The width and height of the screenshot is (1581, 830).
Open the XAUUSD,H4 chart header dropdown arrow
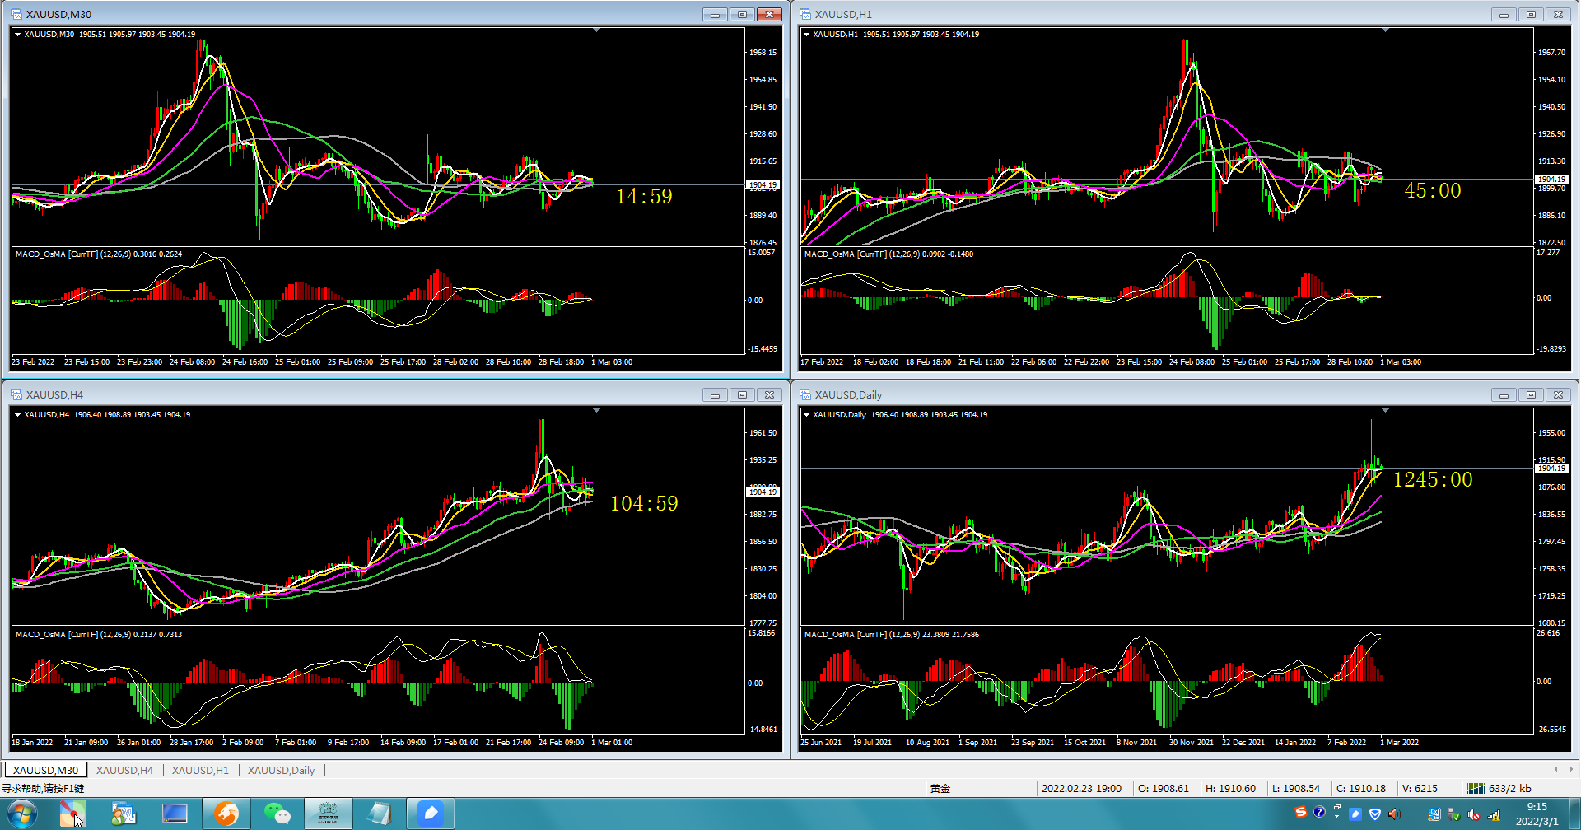point(17,415)
